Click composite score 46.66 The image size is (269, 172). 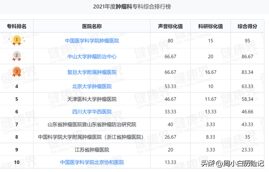tap(248, 112)
